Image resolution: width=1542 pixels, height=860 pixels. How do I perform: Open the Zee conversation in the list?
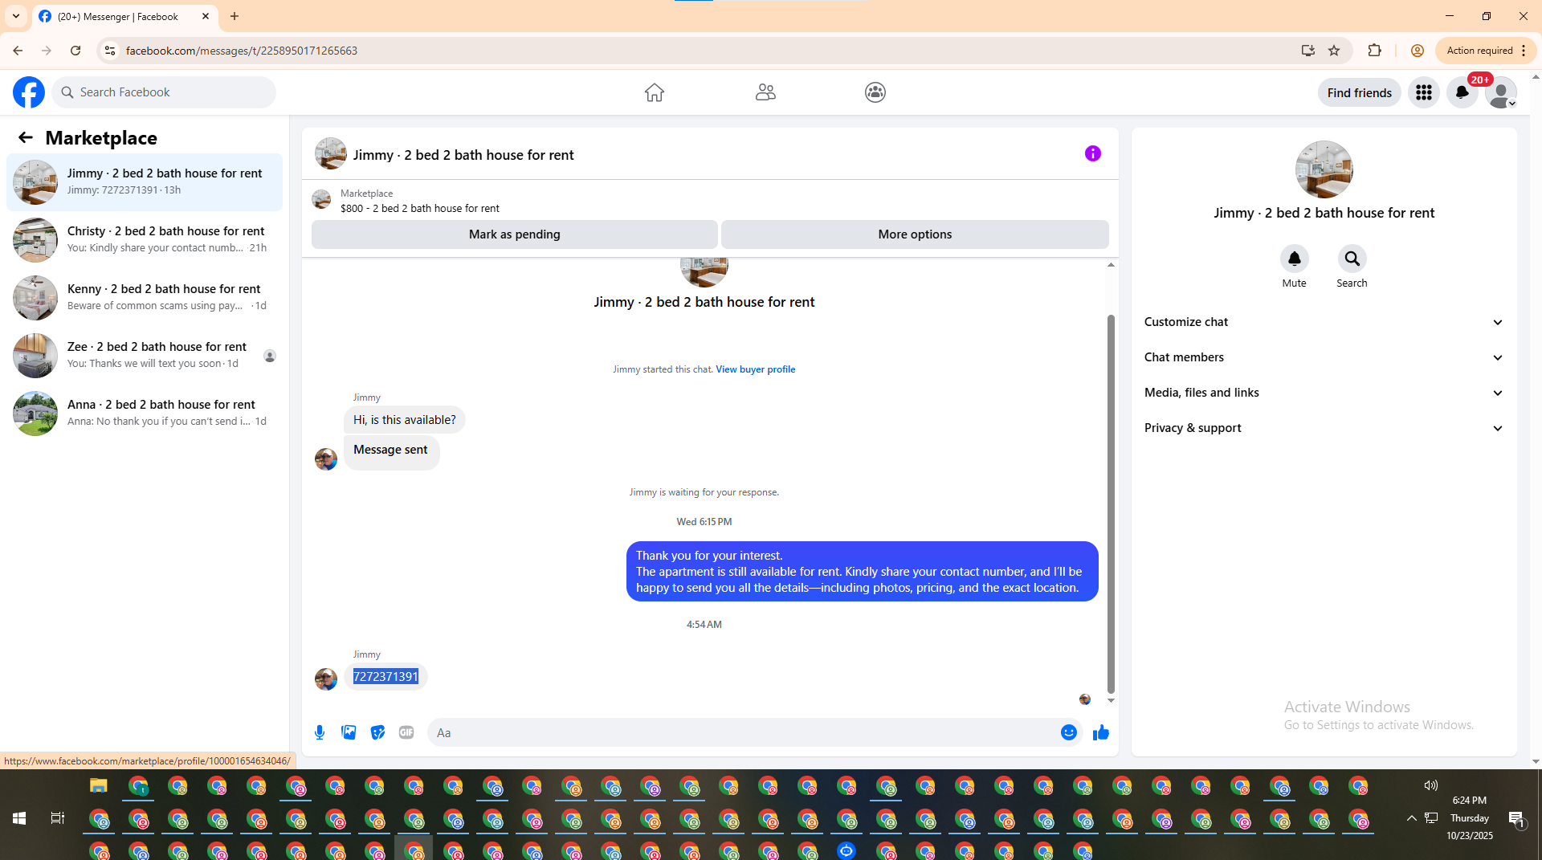(x=145, y=356)
